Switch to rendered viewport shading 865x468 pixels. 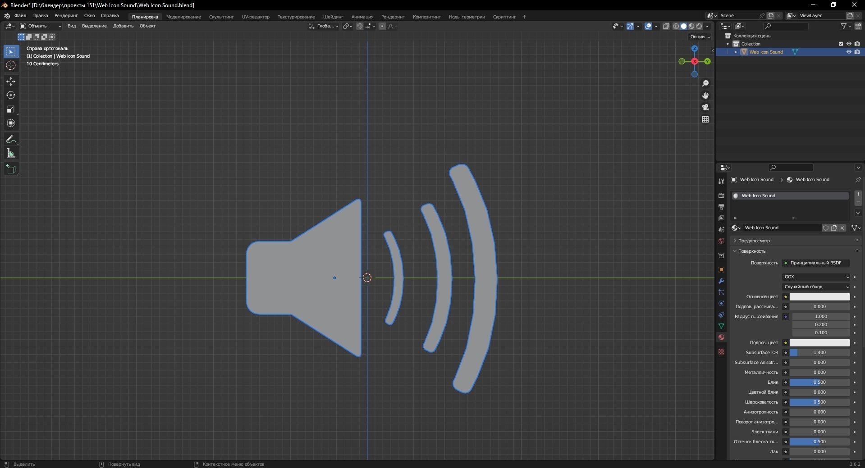tap(699, 26)
